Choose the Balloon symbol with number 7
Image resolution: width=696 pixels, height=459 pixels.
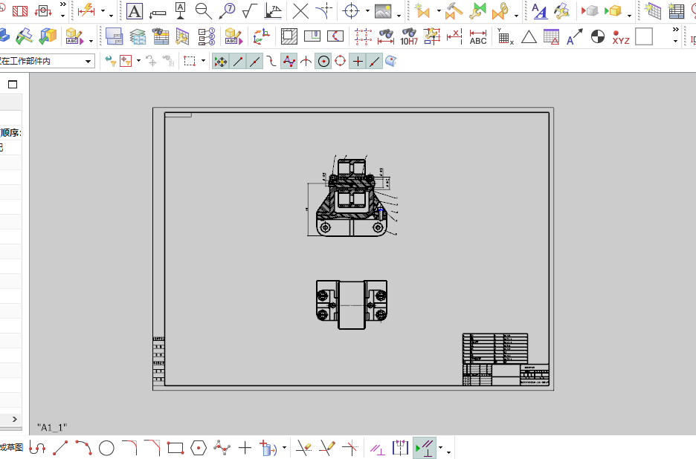point(227,11)
